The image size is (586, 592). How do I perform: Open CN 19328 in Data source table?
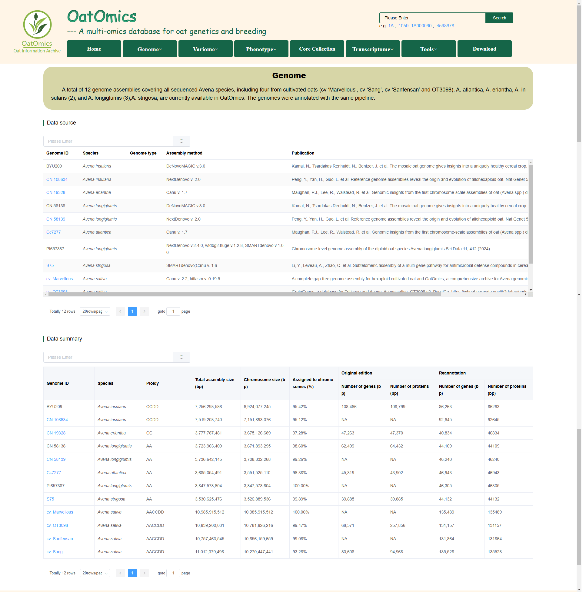(x=56, y=193)
